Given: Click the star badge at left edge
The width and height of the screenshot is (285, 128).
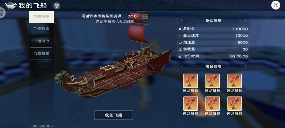Looking at the screenshot, I should pos(2,13).
